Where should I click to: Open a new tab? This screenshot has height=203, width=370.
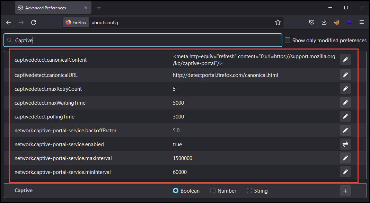99,8
